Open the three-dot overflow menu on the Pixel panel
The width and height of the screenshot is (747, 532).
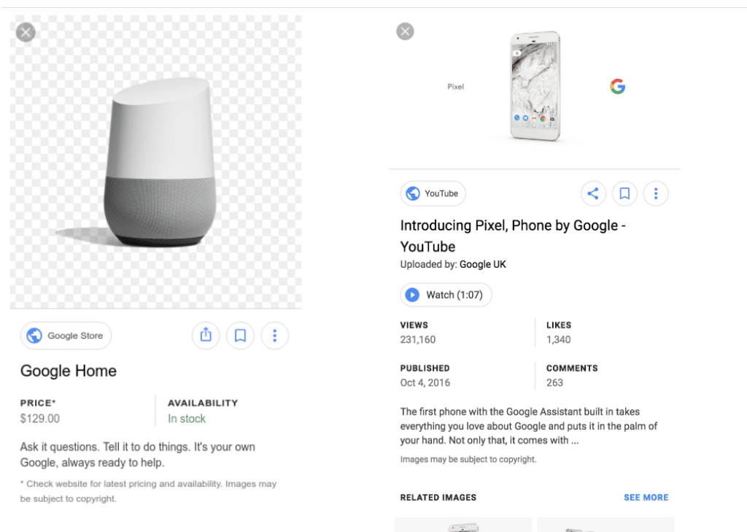pyautogui.click(x=656, y=193)
